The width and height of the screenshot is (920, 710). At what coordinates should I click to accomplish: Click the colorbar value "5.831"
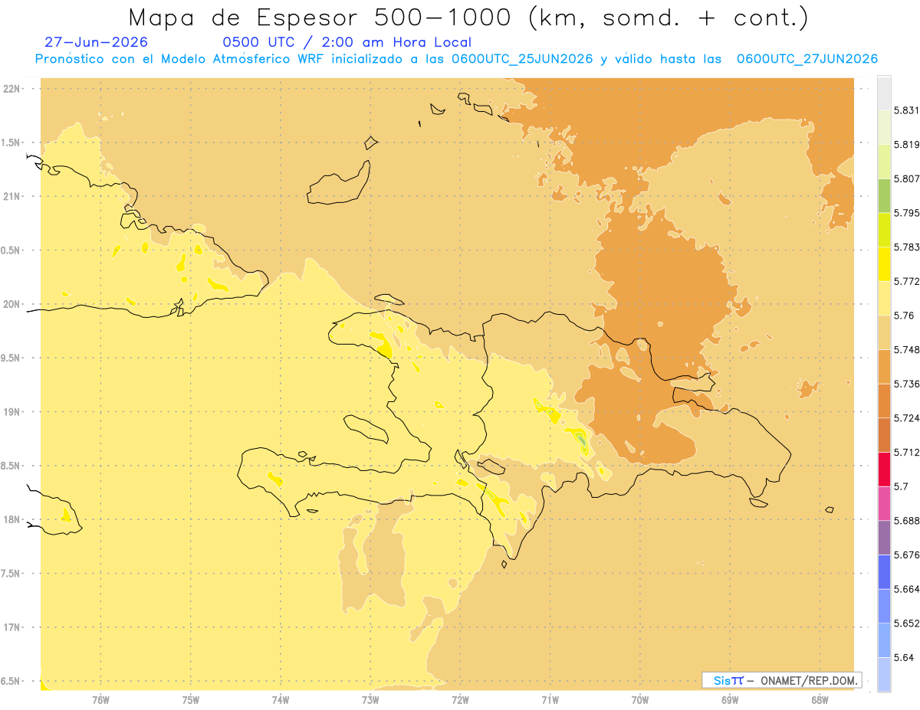point(906,110)
